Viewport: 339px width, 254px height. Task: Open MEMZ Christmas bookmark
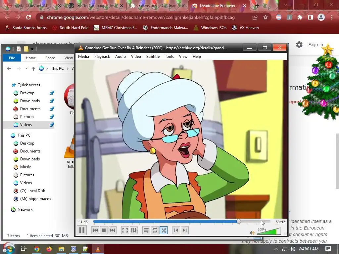(x=116, y=28)
